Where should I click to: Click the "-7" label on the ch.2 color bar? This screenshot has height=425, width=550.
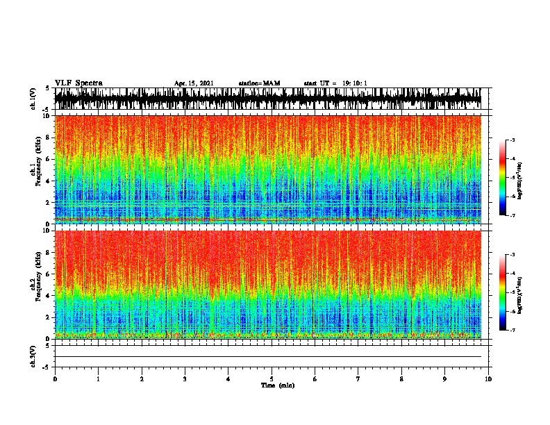pyautogui.click(x=512, y=330)
